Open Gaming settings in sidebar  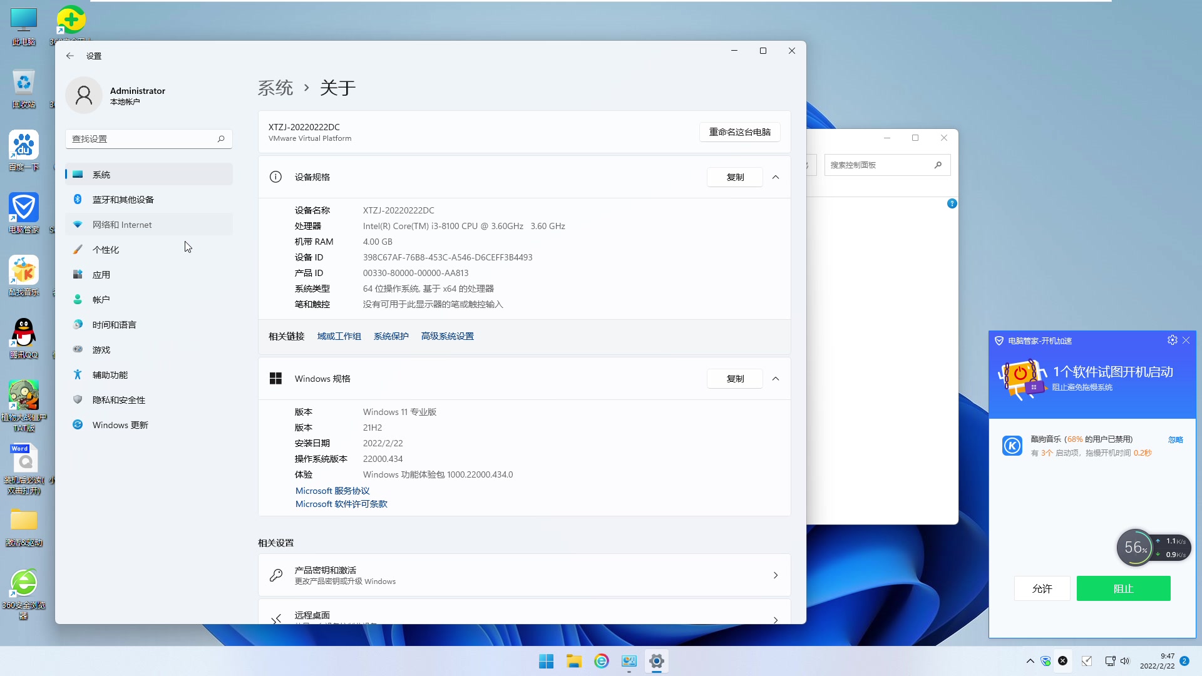click(x=149, y=350)
